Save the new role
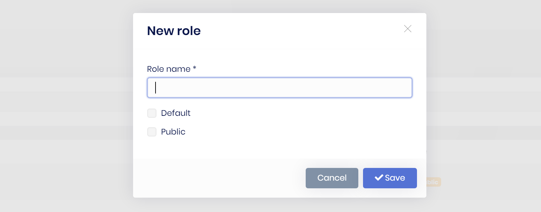 390,178
